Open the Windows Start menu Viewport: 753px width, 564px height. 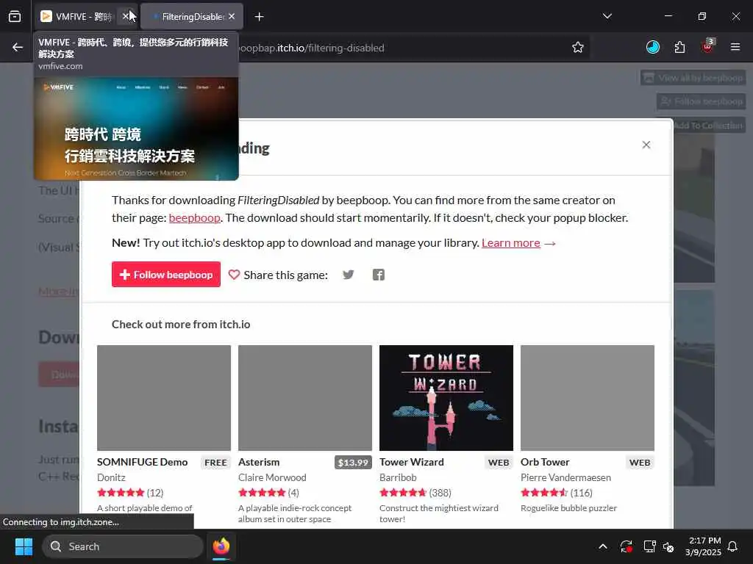(24, 546)
